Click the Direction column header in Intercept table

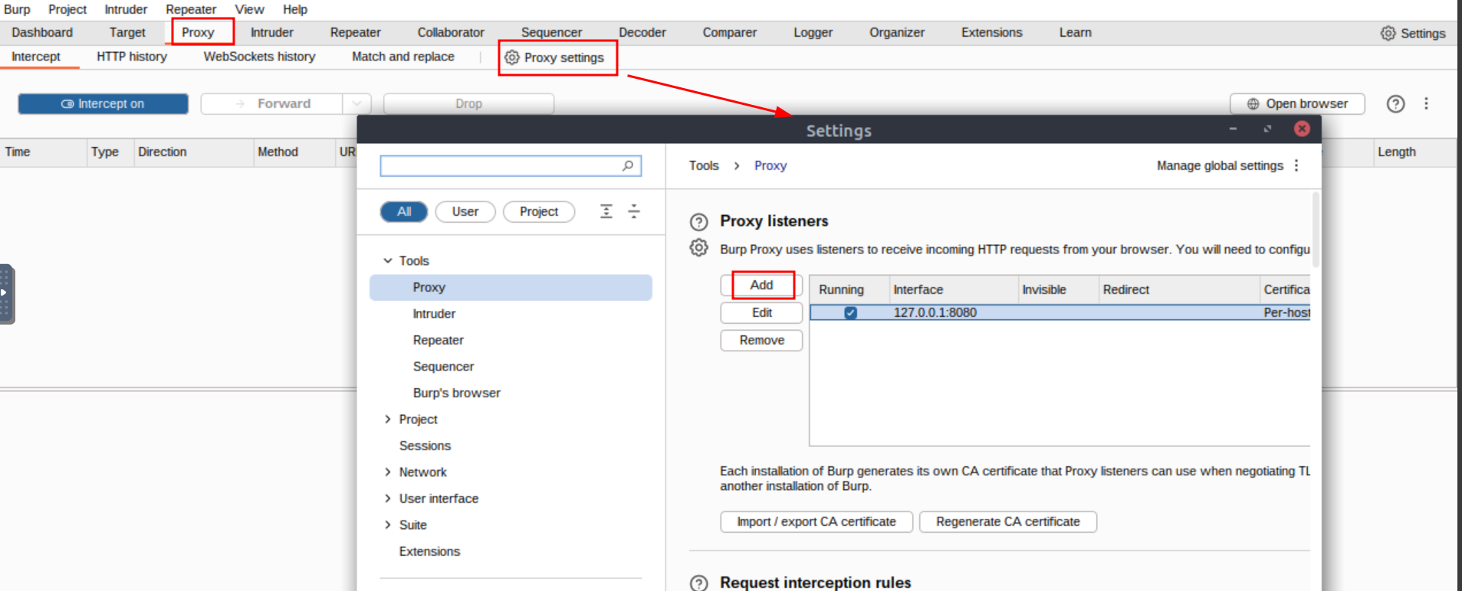(x=193, y=152)
